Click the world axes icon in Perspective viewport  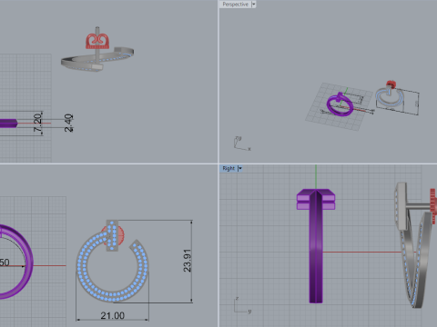click(x=242, y=144)
